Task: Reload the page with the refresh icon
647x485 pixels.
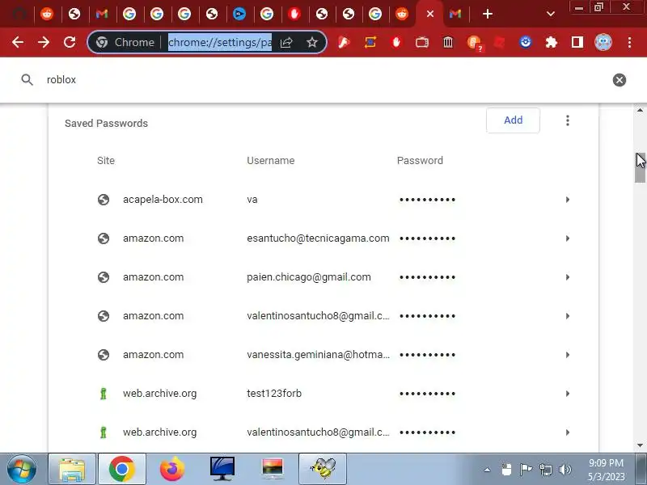Action: pos(70,42)
